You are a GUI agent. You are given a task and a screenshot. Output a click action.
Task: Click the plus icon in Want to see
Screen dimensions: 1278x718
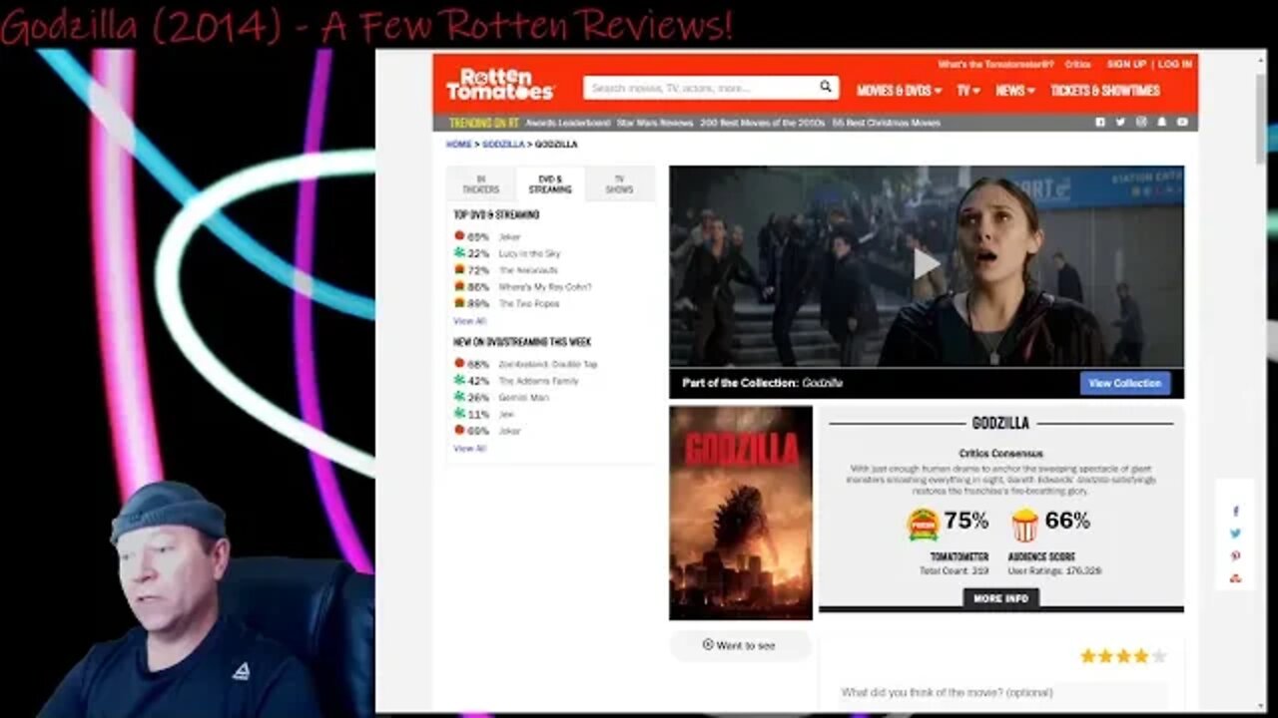tap(708, 645)
